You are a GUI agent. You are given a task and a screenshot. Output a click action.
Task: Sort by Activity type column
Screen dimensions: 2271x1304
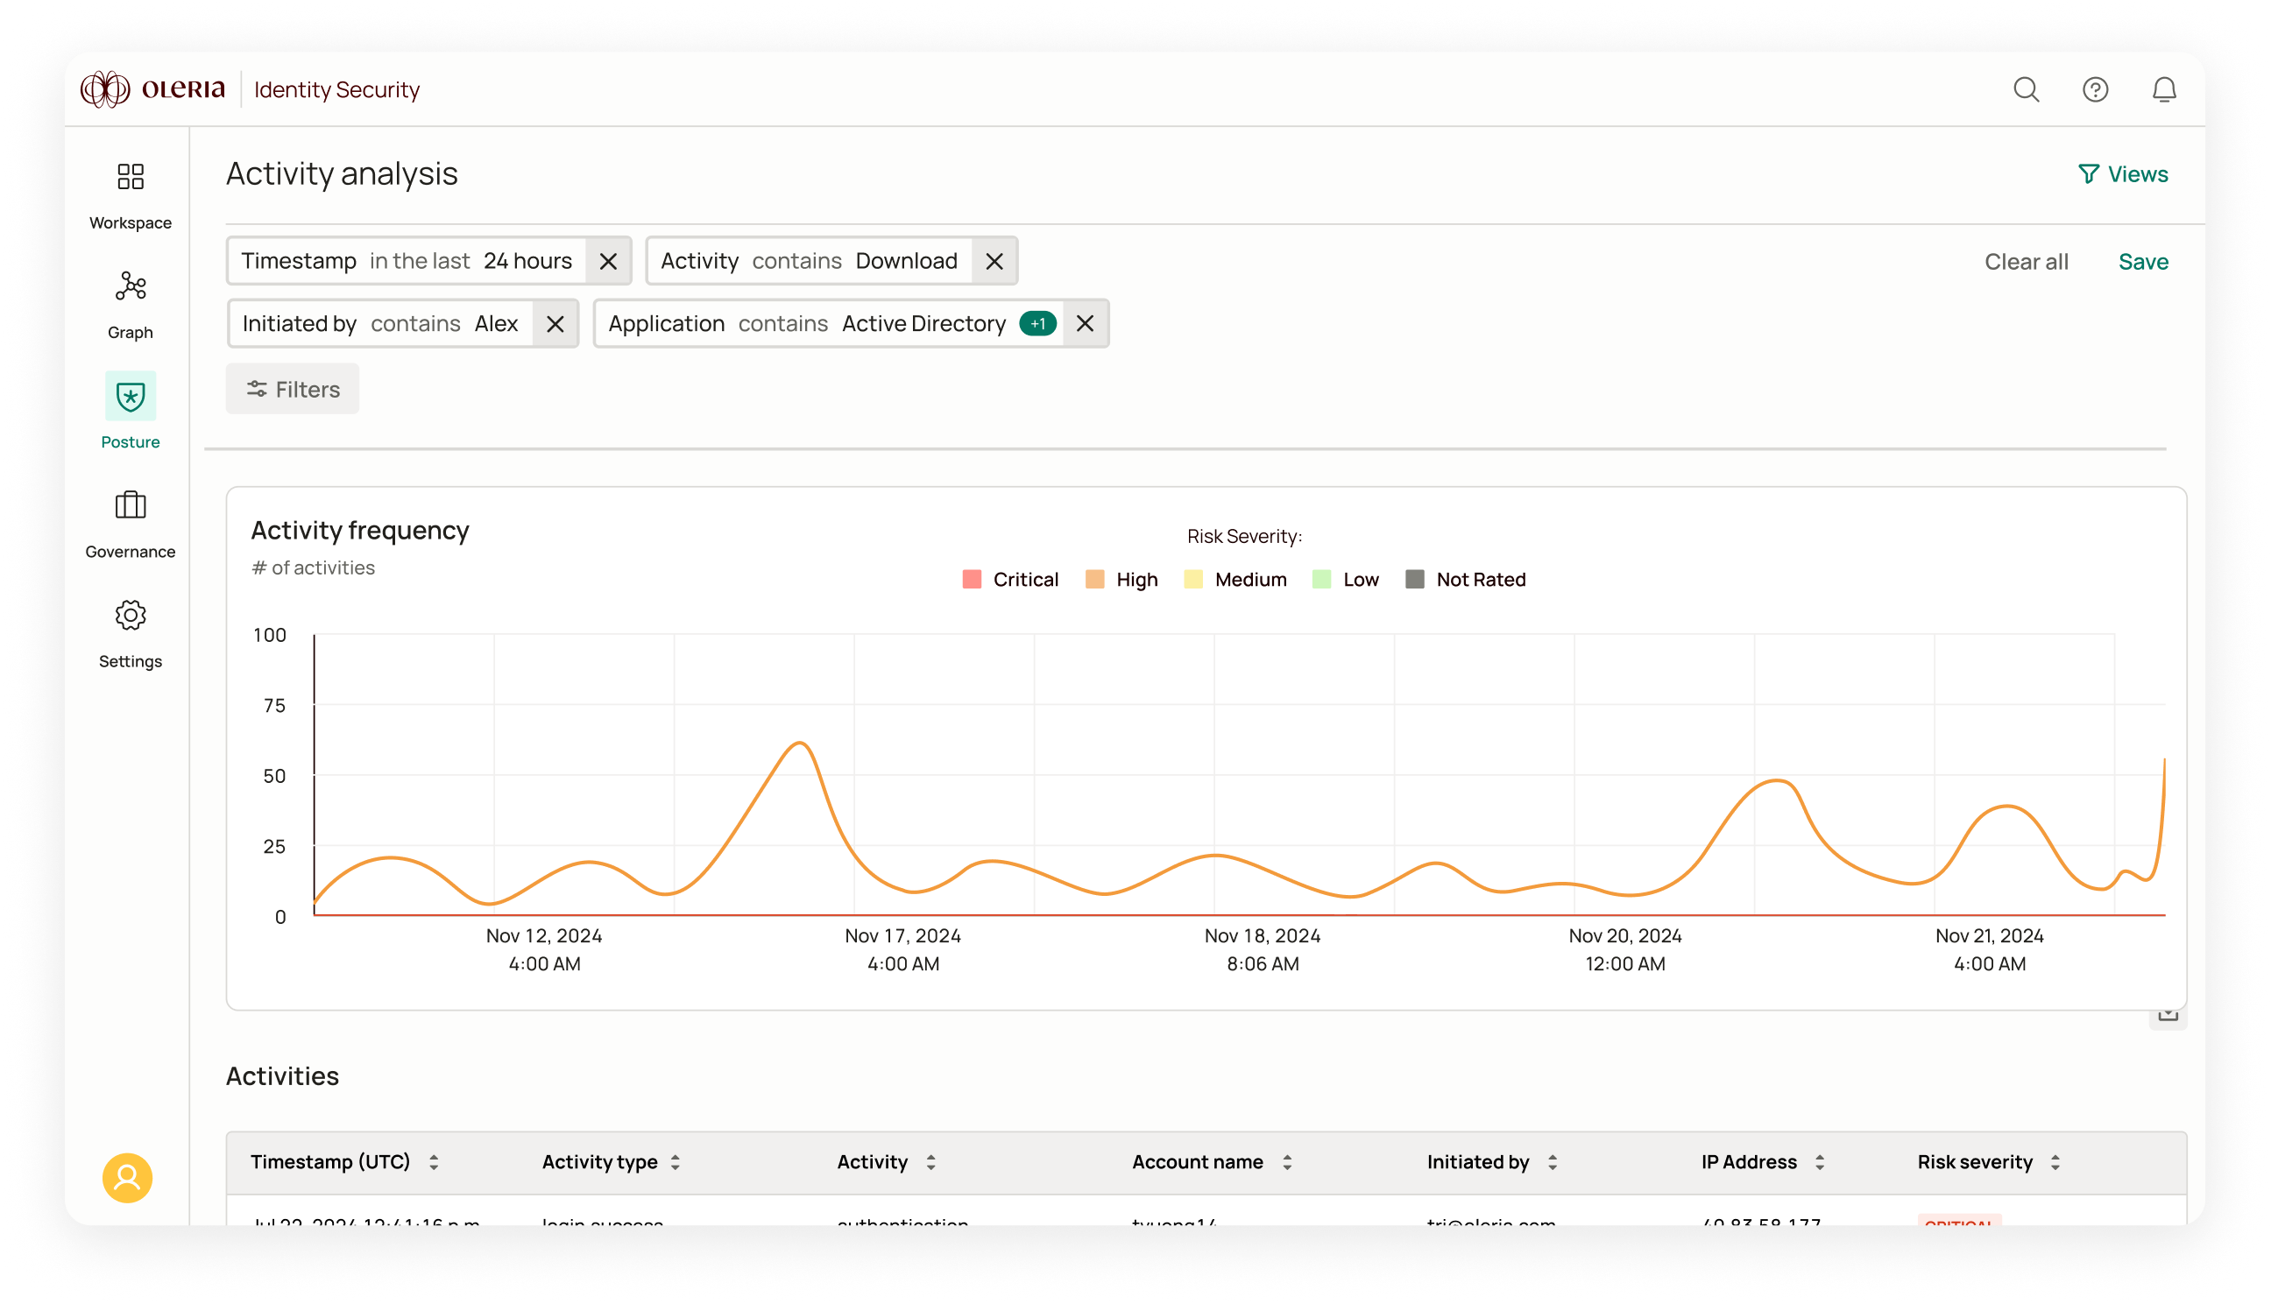(676, 1161)
